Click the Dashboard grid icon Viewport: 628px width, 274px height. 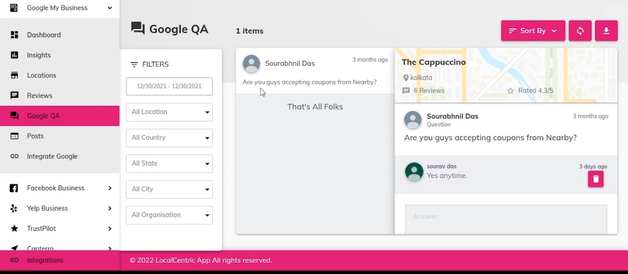(x=15, y=35)
